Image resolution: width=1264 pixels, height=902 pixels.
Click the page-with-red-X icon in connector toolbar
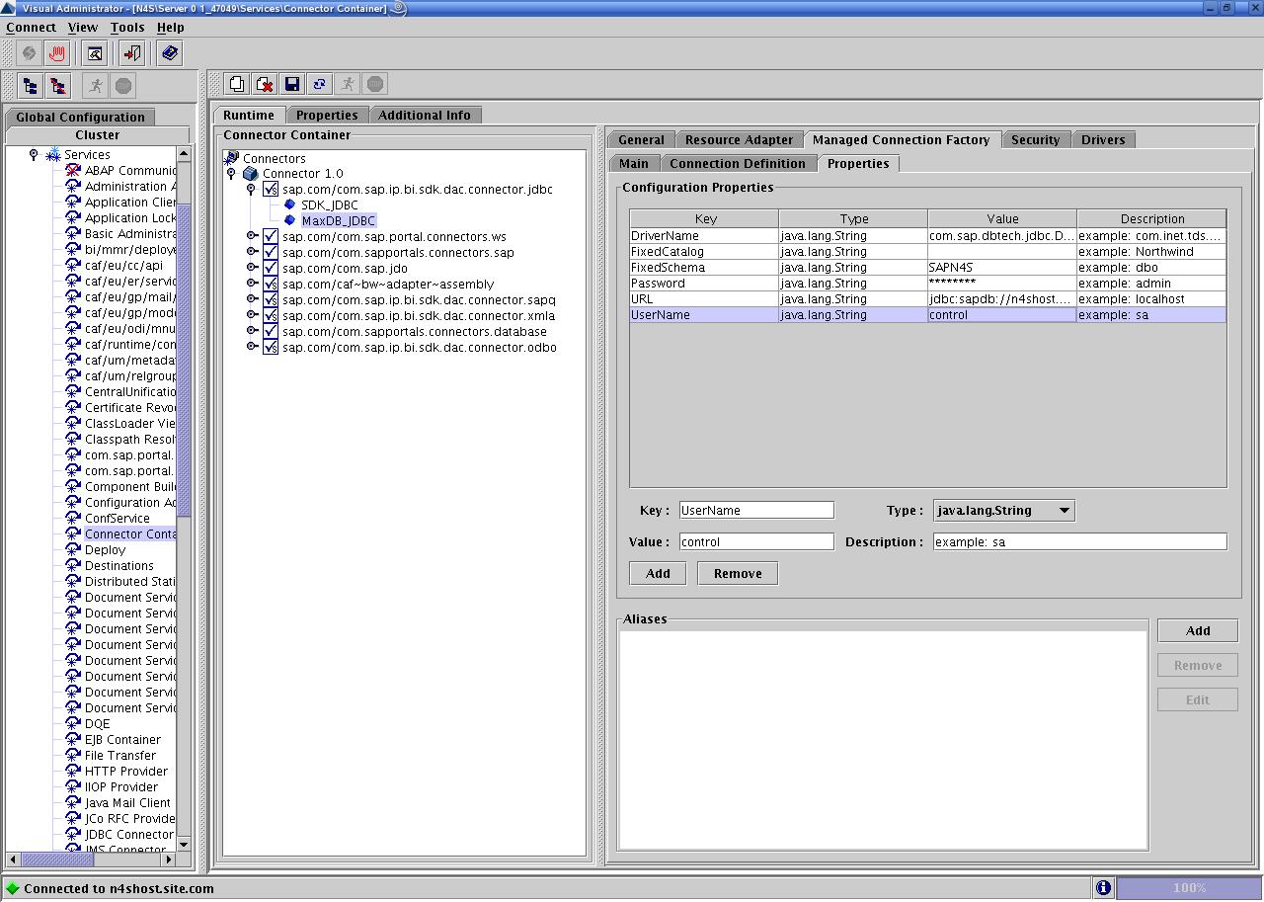pyautogui.click(x=264, y=84)
